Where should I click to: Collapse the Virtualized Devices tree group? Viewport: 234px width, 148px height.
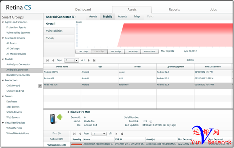(3, 123)
